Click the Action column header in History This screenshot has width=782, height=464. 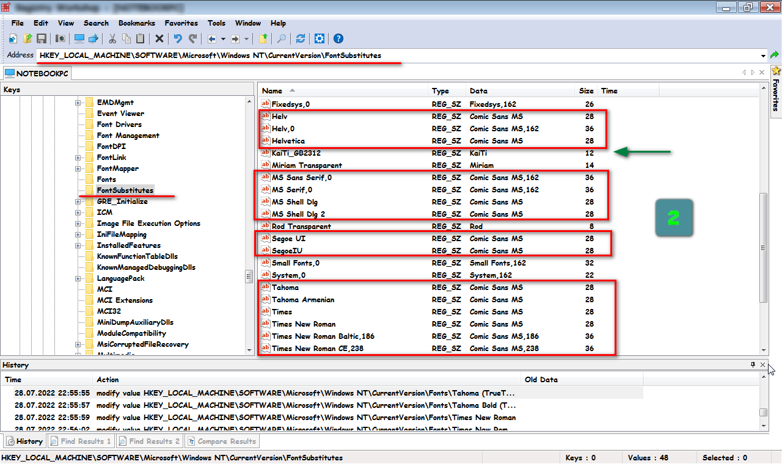307,379
